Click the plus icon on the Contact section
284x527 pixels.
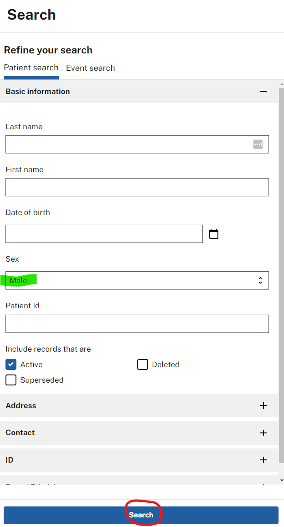(x=263, y=432)
